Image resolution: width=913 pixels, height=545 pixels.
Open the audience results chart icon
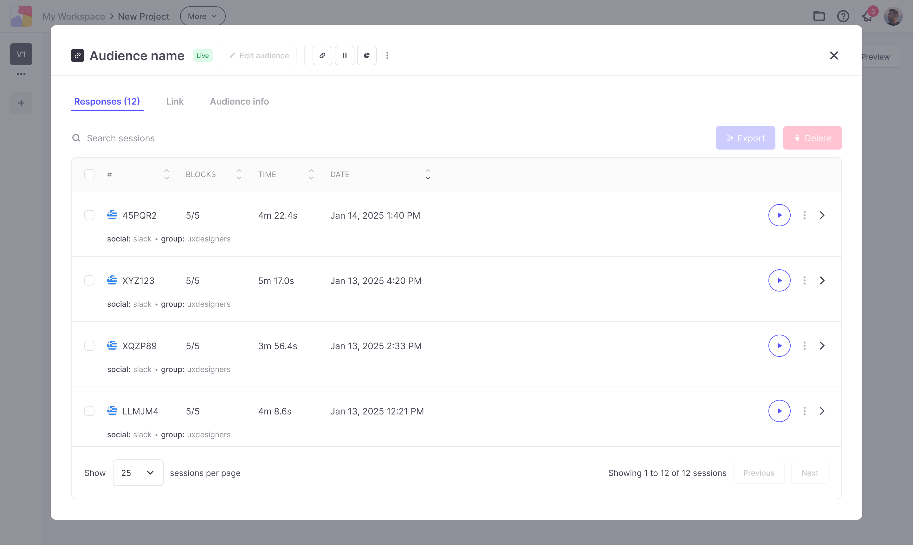point(367,55)
